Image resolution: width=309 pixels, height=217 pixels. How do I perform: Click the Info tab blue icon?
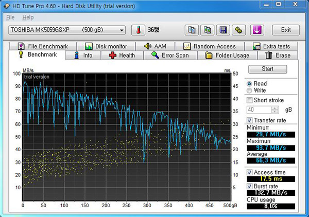[77, 56]
